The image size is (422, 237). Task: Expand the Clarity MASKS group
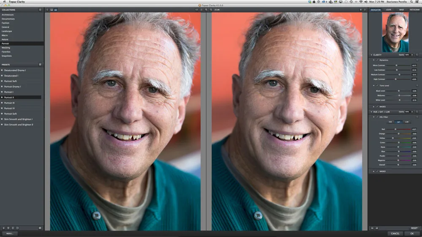374,107
